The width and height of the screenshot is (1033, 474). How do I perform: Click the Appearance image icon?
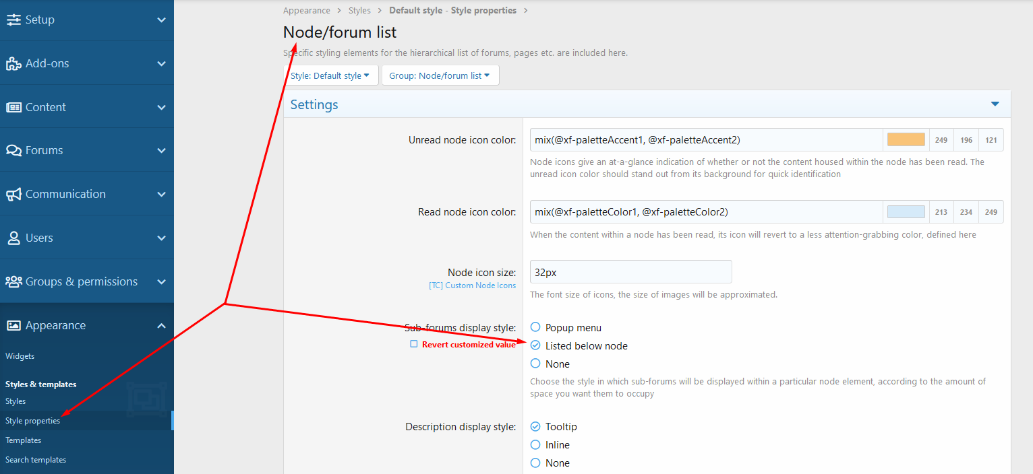coord(13,325)
